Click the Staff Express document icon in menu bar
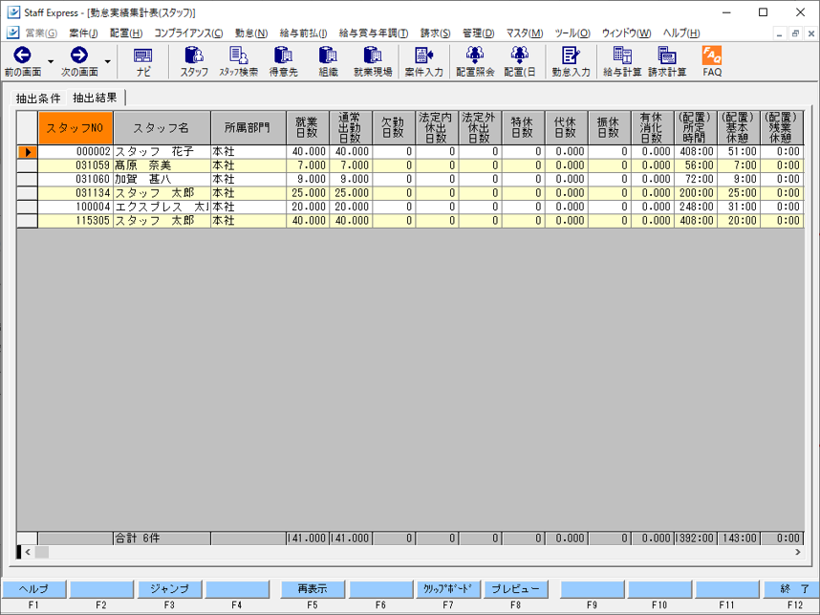The image size is (820, 615). [x=13, y=33]
